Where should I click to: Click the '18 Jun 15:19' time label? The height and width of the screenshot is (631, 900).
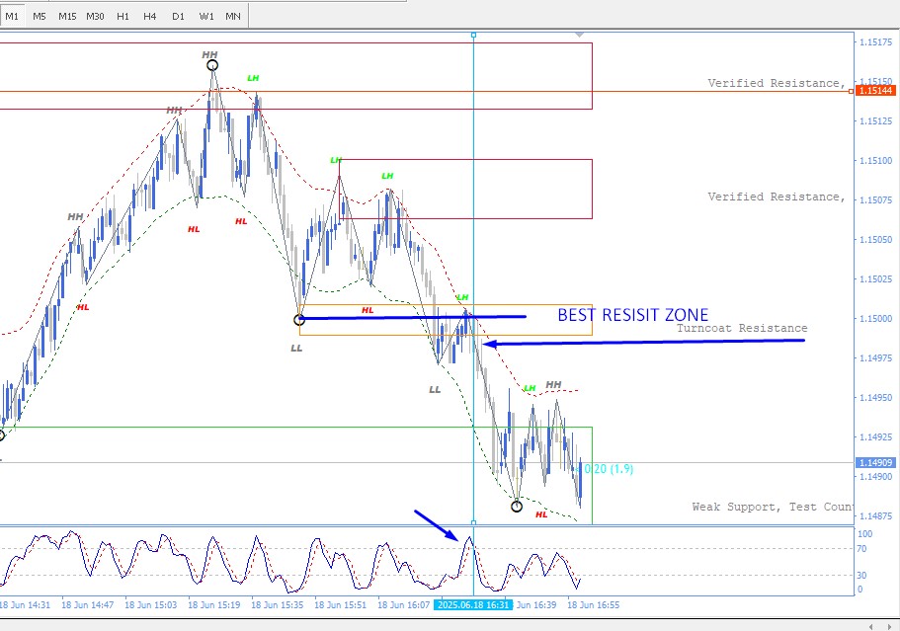[x=213, y=604]
